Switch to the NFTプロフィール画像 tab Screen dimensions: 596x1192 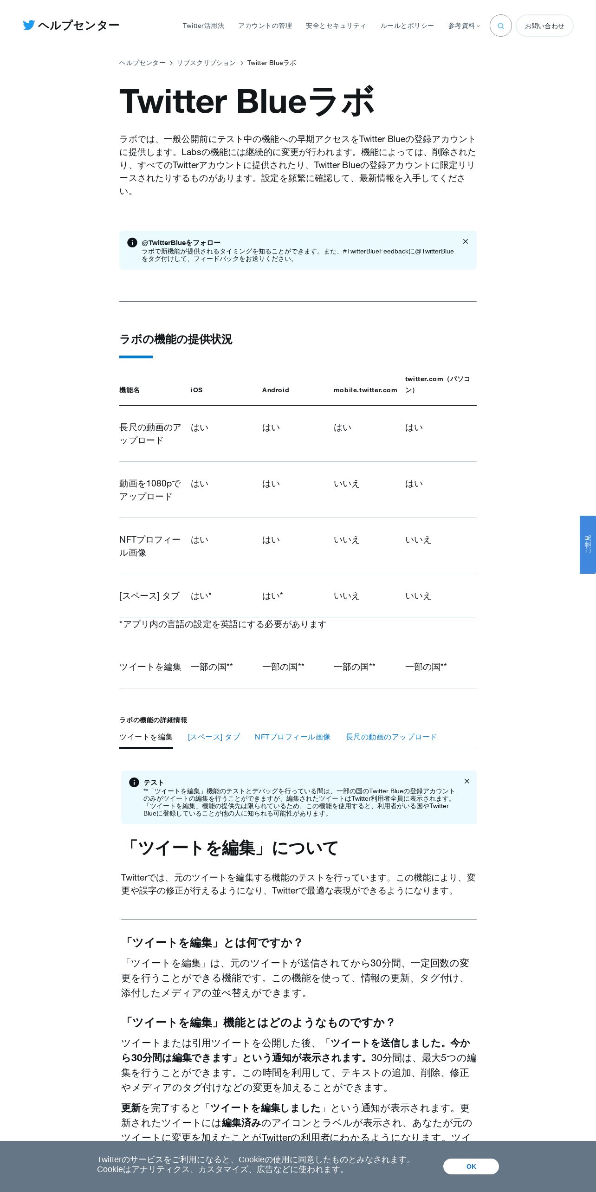(x=292, y=737)
